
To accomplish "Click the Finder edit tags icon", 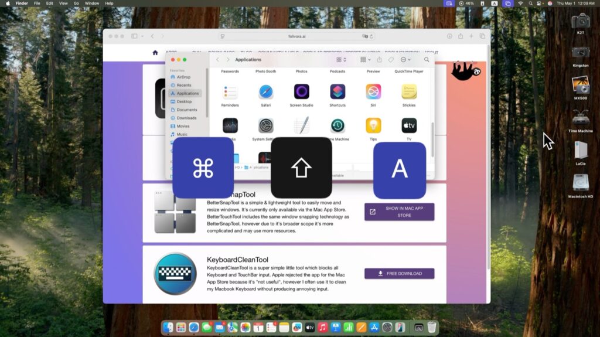I will coord(391,60).
